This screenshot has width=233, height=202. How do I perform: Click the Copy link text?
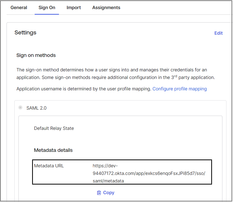pyautogui.click(x=109, y=192)
